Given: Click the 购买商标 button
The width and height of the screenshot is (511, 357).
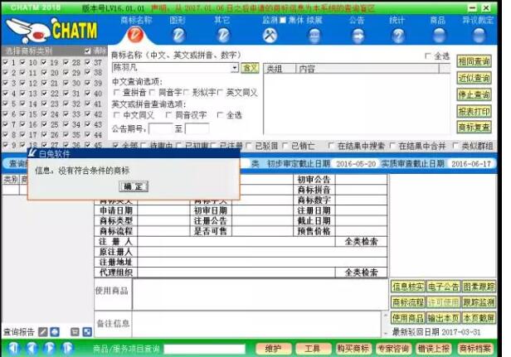Looking at the screenshot, I should pos(353,349).
